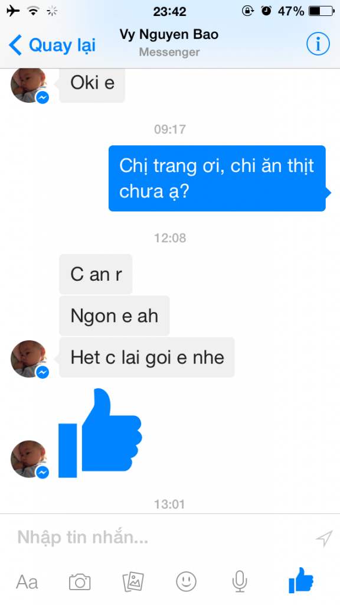Send a thumbs-up with the like button

301,580
